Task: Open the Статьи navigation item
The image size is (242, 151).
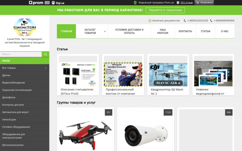Action: tap(206, 31)
